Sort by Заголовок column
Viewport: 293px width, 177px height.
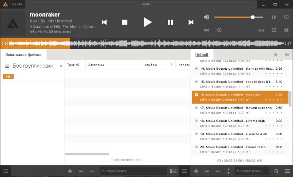coord(113,65)
